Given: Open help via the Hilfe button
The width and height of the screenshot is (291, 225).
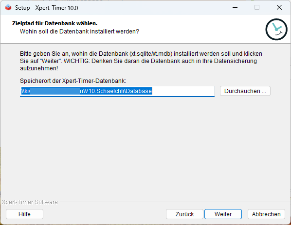Looking at the screenshot, I should point(24,214).
